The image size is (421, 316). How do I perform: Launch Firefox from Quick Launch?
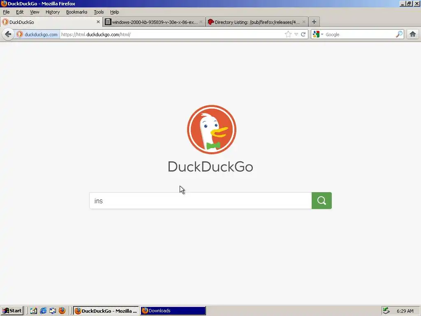click(x=62, y=311)
